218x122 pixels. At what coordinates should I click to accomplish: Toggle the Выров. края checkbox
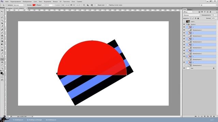96,5
